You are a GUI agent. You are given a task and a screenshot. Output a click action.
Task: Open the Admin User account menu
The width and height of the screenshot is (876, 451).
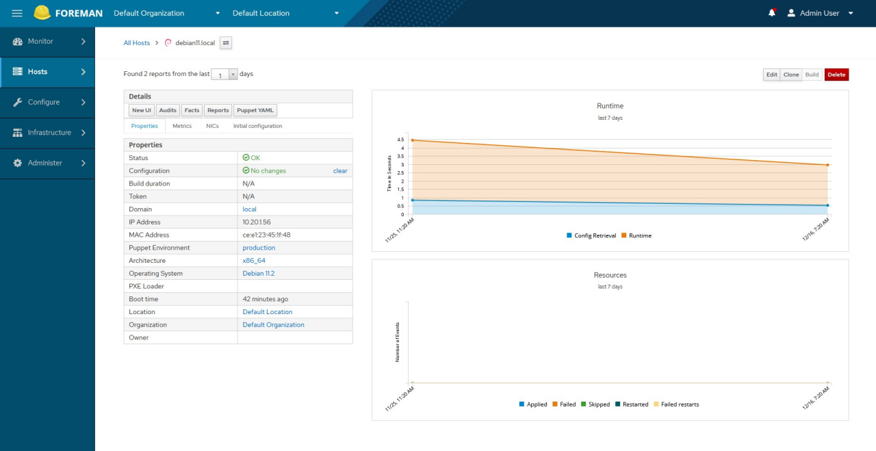click(820, 13)
